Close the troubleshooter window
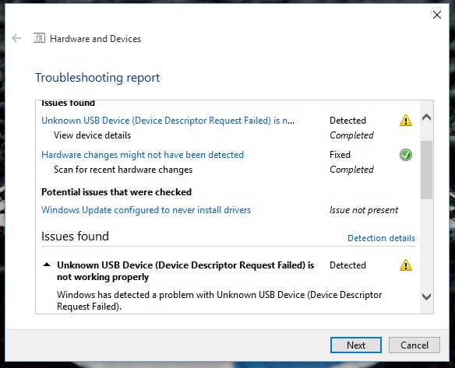 click(x=437, y=15)
